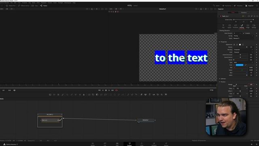Open the Effects Library panel
The height and width of the screenshot is (146, 259).
[23, 6]
